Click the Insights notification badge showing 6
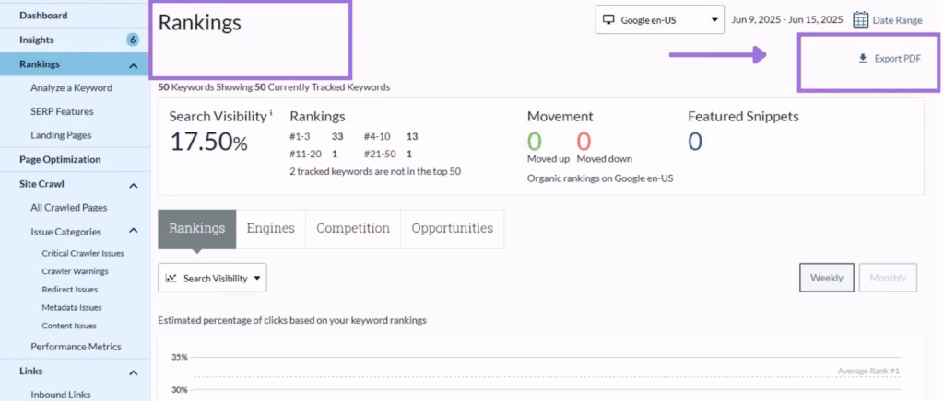This screenshot has height=401, width=944. 133,40
